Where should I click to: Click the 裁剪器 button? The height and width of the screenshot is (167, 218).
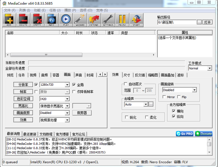tap(82, 113)
